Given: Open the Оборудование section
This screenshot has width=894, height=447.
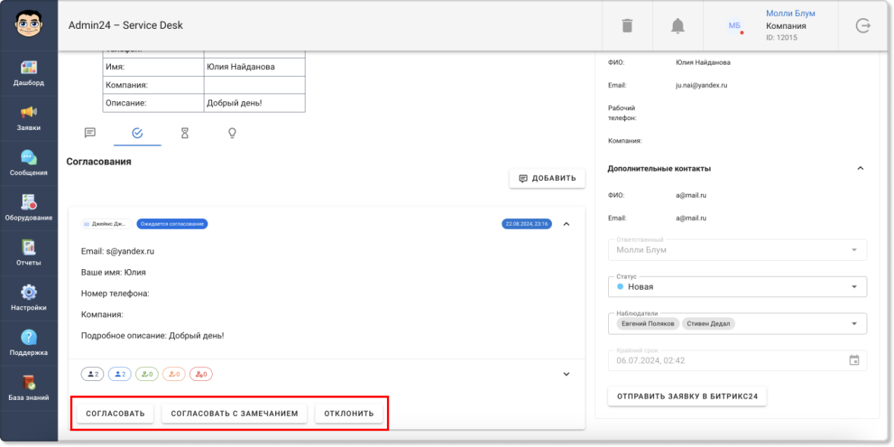Looking at the screenshot, I should (x=29, y=208).
